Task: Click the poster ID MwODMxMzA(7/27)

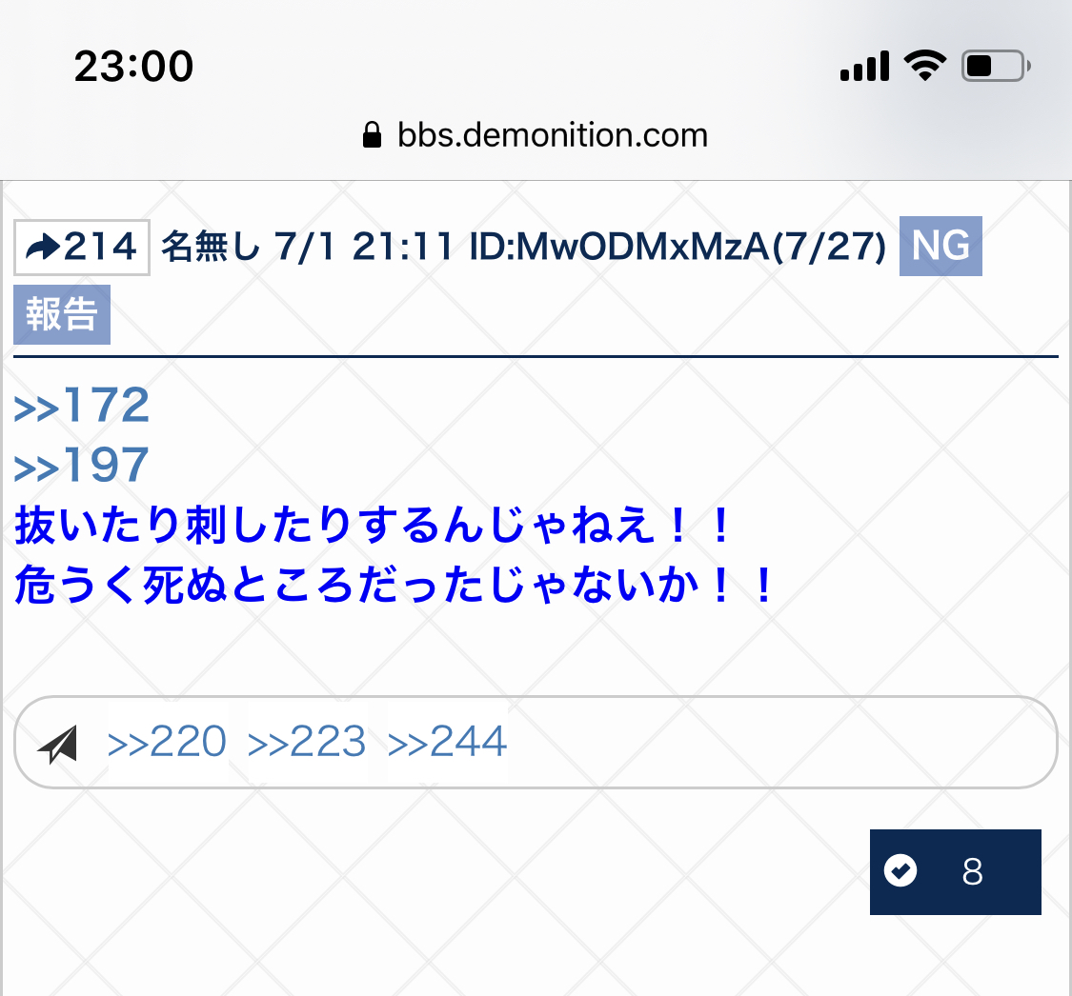Action: 678,247
